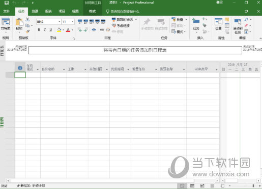
Task: Click the Save icon in the title bar
Action: click(x=7, y=3)
